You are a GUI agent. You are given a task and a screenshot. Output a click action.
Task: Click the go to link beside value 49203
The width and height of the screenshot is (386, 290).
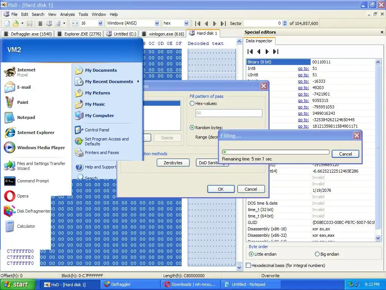click(303, 88)
